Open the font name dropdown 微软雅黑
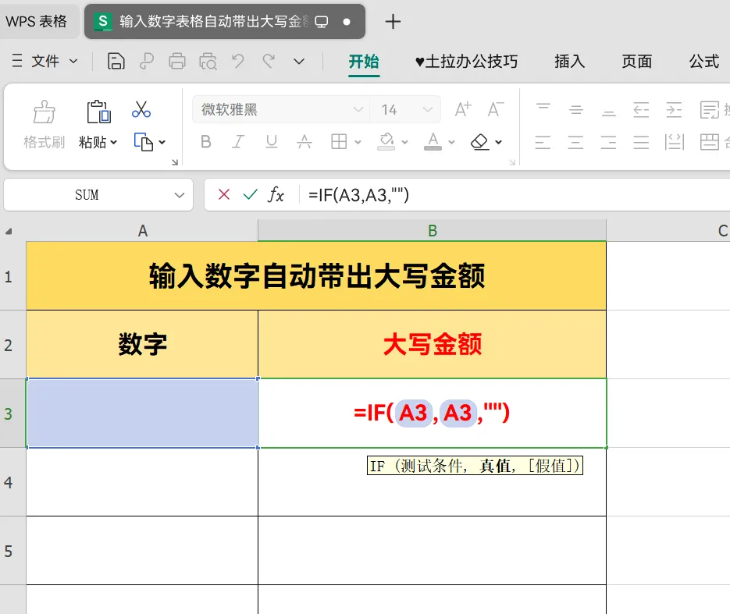The width and height of the screenshot is (730, 614). point(358,109)
